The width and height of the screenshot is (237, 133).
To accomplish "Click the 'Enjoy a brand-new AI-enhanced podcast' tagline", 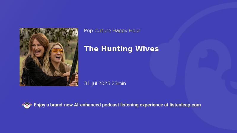I will (101, 105).
